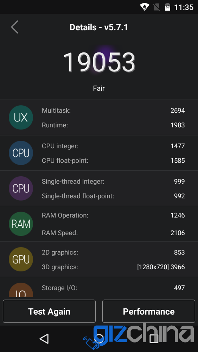Select the RAM Speed score row
198x352 pixels.
(113, 233)
